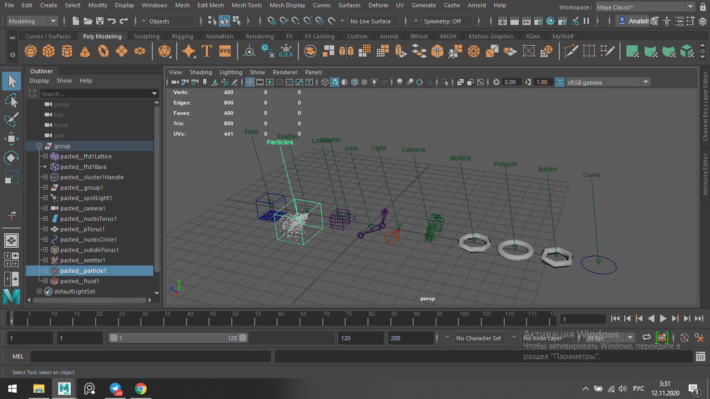This screenshot has width=710, height=399.
Task: Click the MEL command line input
Action: (x=151, y=356)
